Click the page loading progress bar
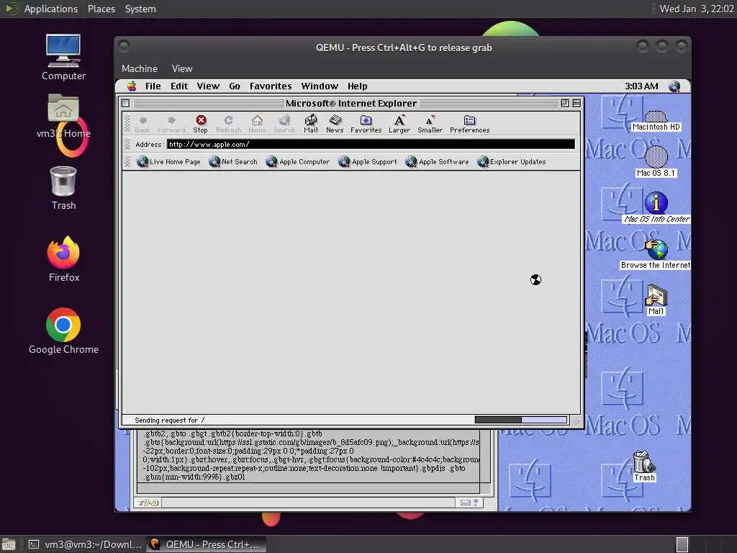This screenshot has width=737, height=553. click(521, 420)
